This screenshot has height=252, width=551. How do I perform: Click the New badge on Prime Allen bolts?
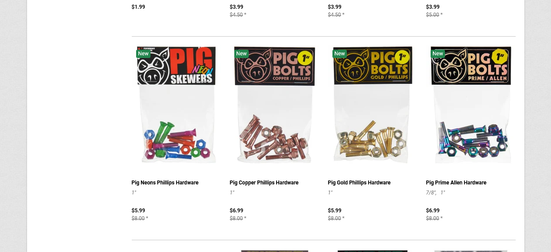coord(438,54)
